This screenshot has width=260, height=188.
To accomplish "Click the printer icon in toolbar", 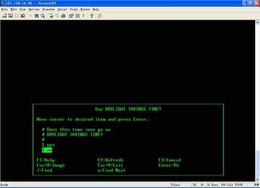I will click(63, 16).
